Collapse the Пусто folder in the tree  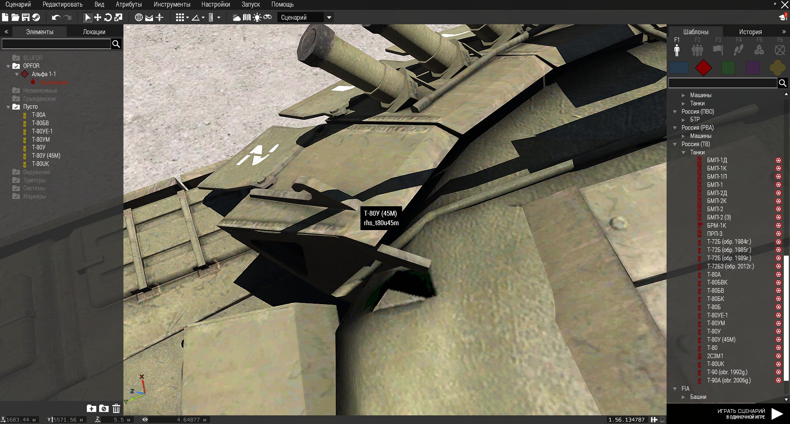tap(8, 107)
